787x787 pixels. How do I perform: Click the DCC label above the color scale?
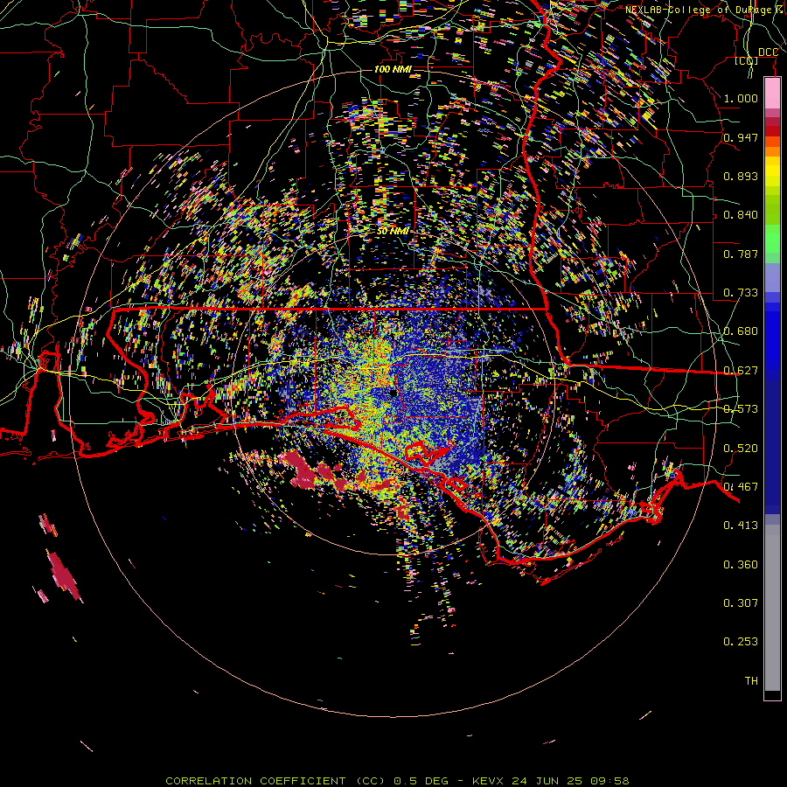coord(768,52)
